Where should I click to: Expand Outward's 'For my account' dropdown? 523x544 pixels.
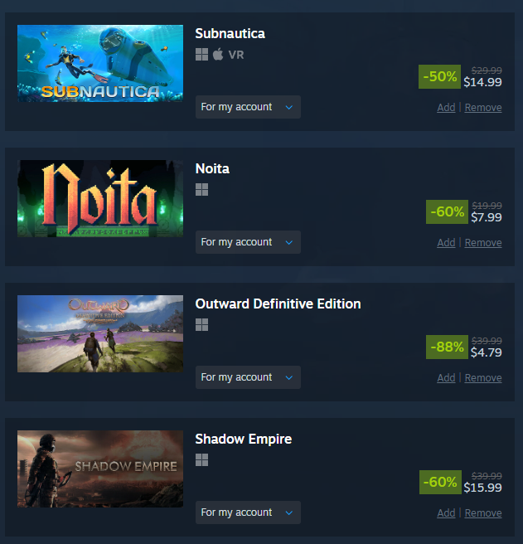[248, 377]
